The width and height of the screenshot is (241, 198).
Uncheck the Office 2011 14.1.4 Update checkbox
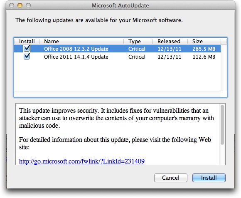pos(27,57)
